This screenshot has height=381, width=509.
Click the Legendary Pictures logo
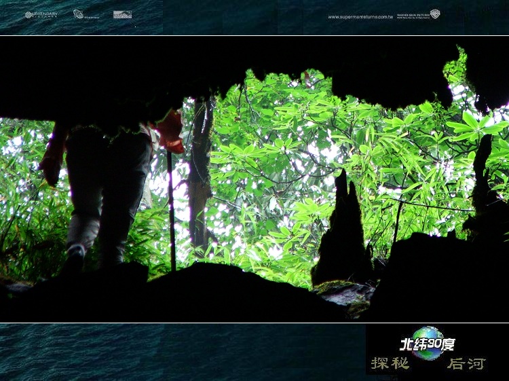pyautogui.click(x=41, y=15)
